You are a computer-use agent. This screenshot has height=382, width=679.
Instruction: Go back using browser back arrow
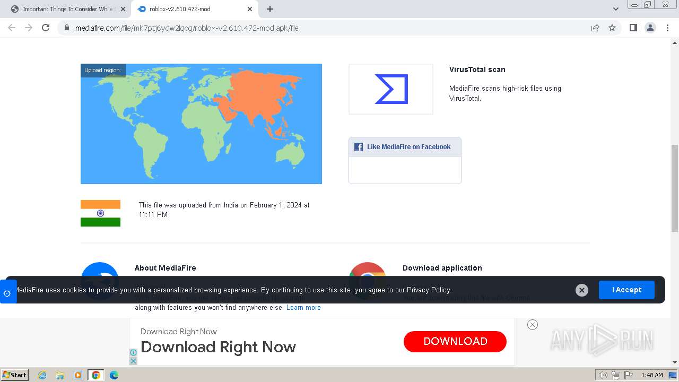coord(12,28)
